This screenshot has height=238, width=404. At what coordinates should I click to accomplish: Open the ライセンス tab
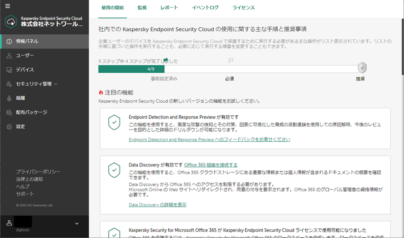click(243, 7)
